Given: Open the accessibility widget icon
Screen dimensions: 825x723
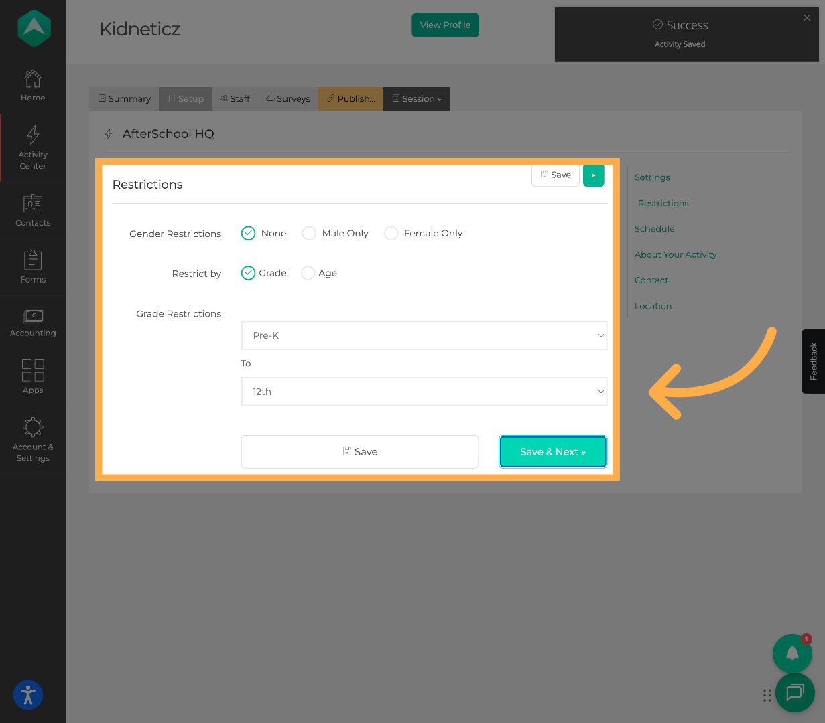Looking at the screenshot, I should pyautogui.click(x=28, y=695).
